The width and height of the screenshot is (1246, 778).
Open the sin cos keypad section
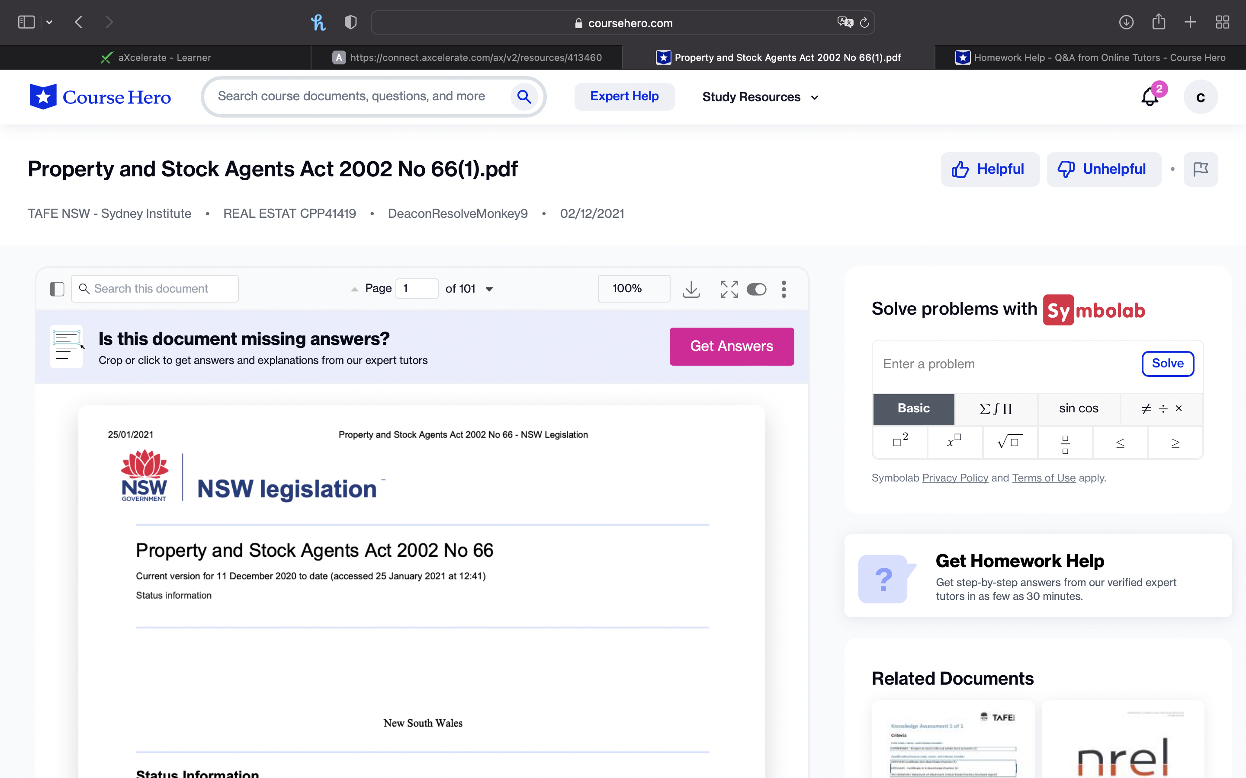pos(1078,408)
